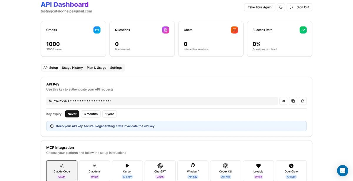Click the Questions document icon
Image resolution: width=353 pixels, height=181 pixels.
coord(166,30)
